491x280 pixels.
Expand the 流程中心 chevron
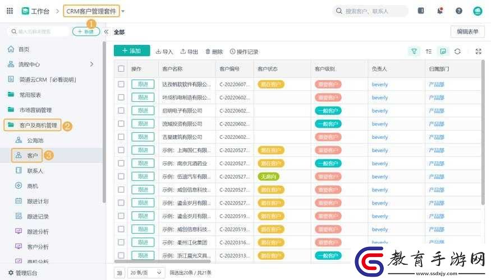(x=92, y=64)
